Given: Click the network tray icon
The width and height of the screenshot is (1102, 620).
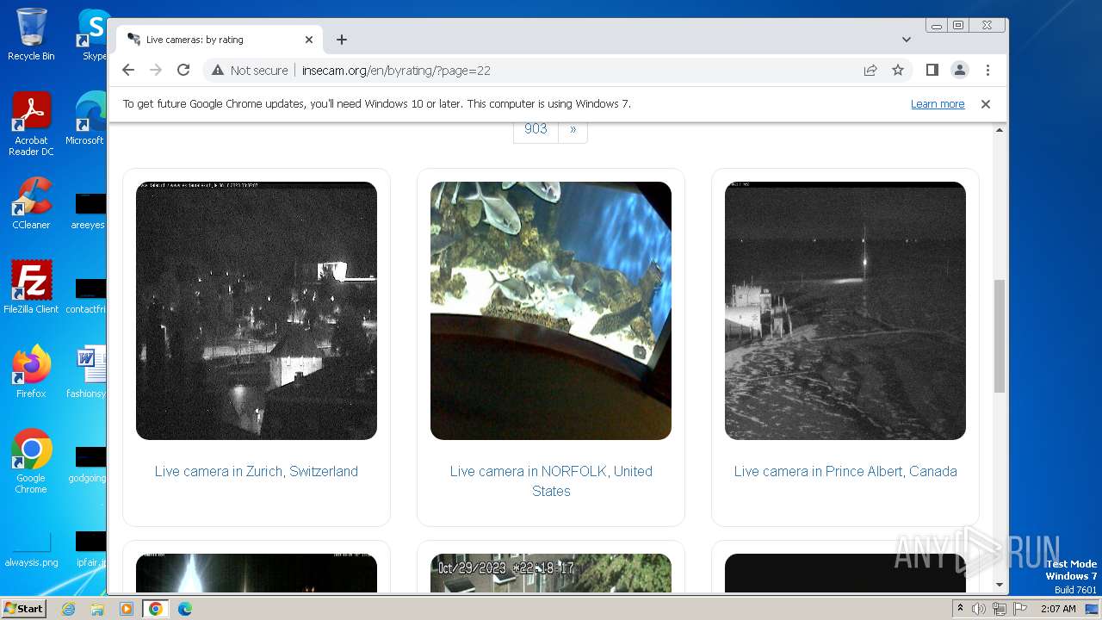Looking at the screenshot, I should (999, 609).
